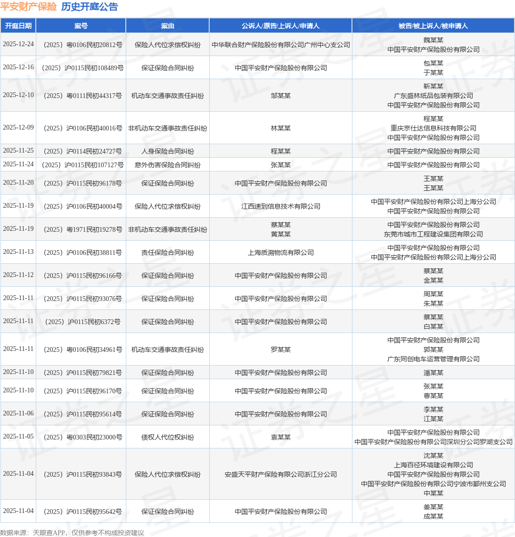Click the date 2025-12-24
Image resolution: width=515 pixels, height=537 pixels.
18,44
